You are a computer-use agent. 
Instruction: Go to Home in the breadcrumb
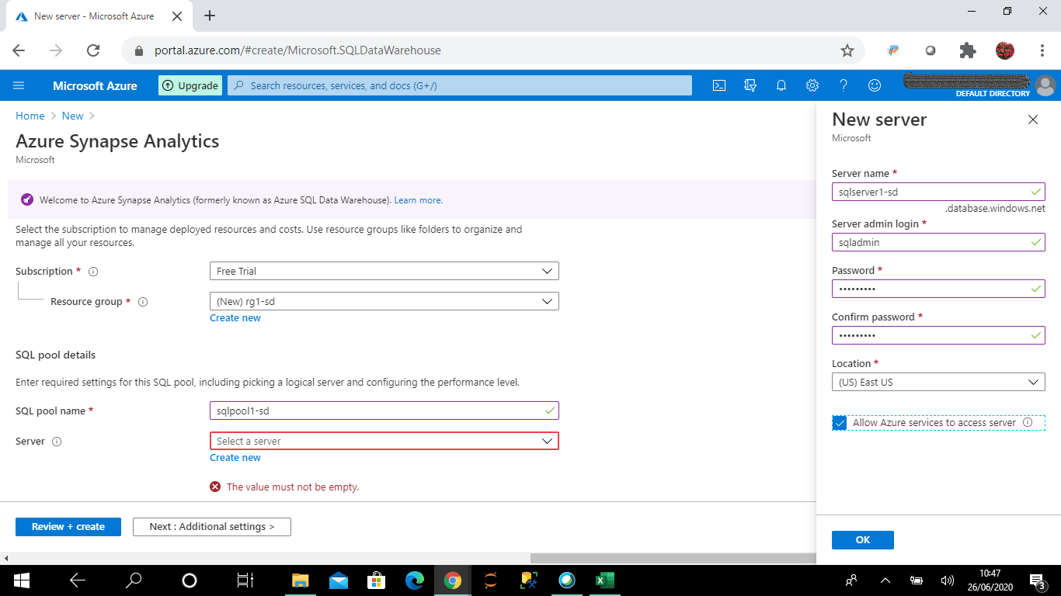[x=30, y=116]
